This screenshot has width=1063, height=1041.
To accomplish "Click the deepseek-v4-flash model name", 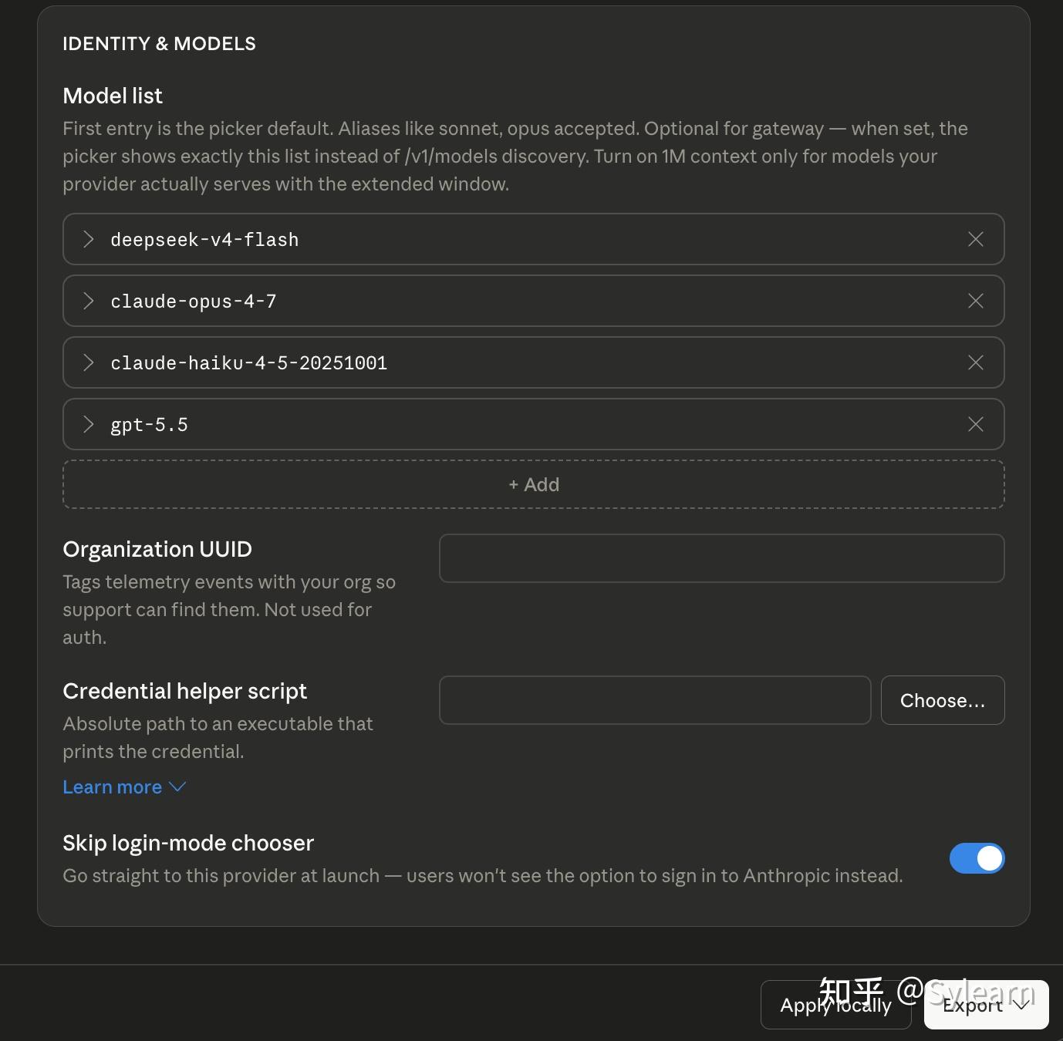I will (x=204, y=240).
